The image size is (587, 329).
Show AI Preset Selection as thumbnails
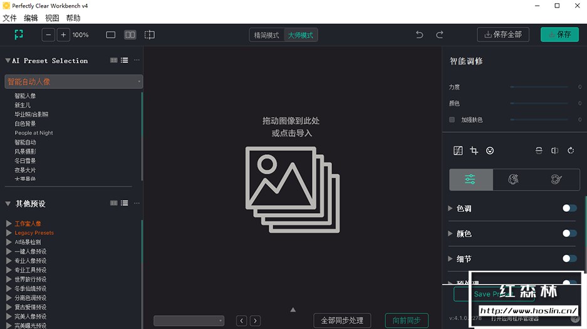[x=114, y=60]
